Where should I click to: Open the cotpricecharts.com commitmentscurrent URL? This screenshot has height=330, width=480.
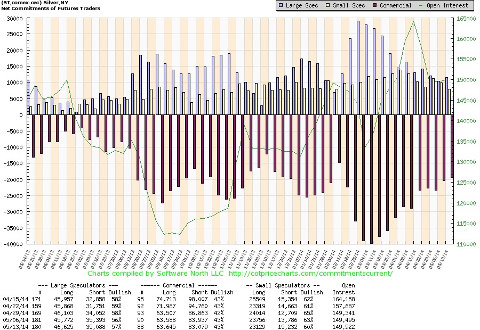[x=310, y=274]
